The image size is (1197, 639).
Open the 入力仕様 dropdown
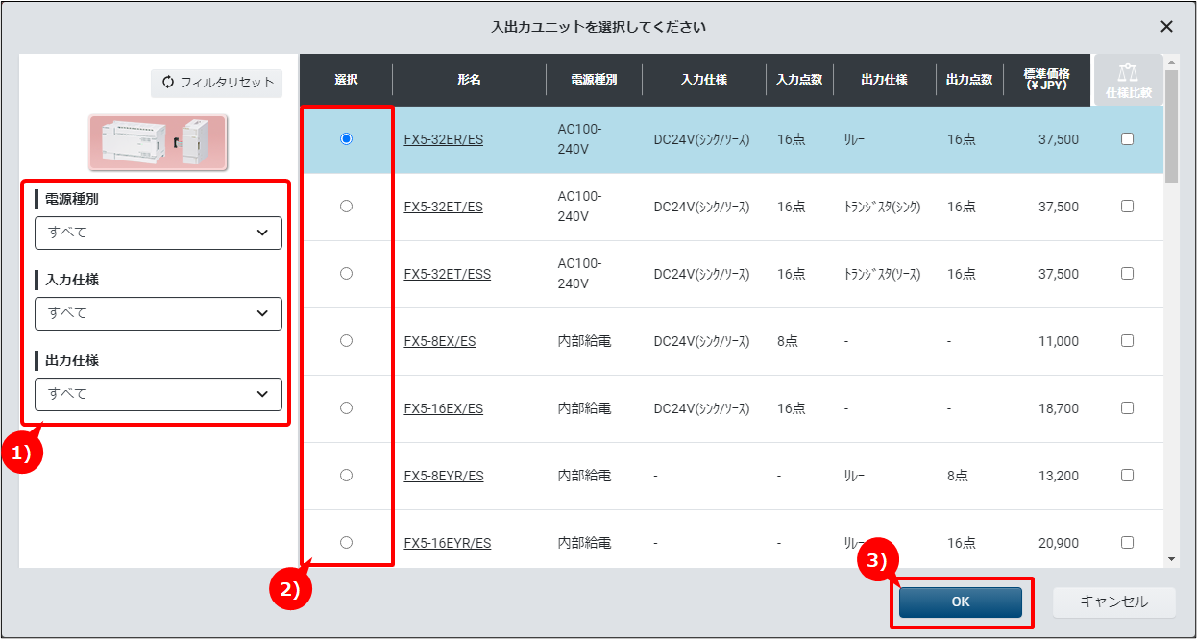[159, 313]
